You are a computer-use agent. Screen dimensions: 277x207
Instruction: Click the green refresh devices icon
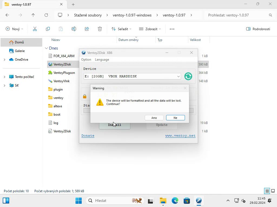click(x=188, y=76)
